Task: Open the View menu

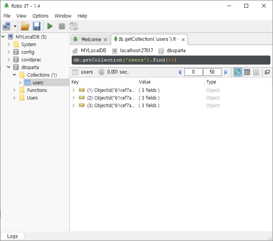Action: pos(21,16)
